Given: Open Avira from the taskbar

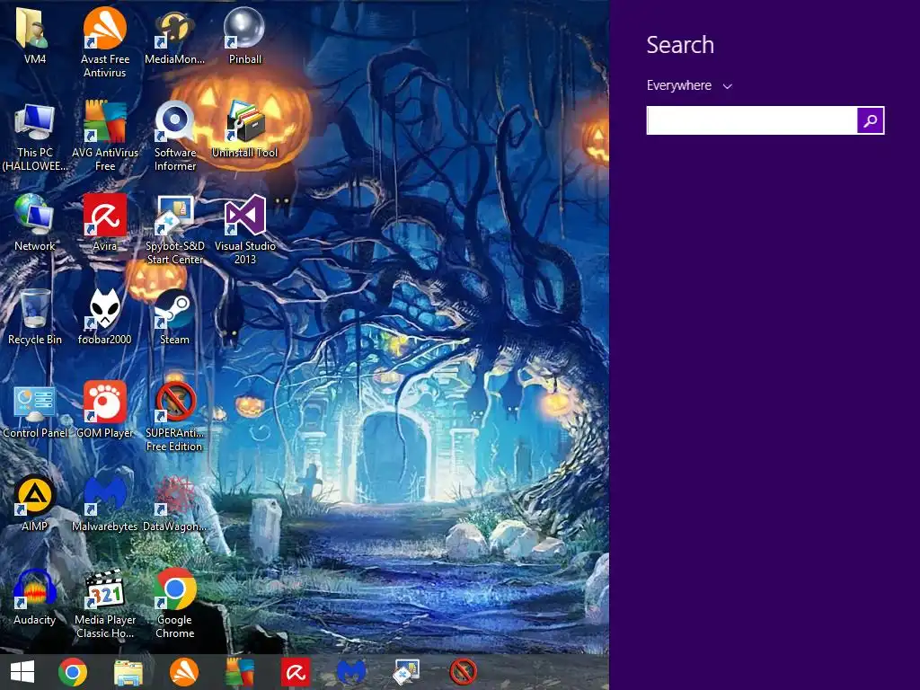Looking at the screenshot, I should coord(295,672).
